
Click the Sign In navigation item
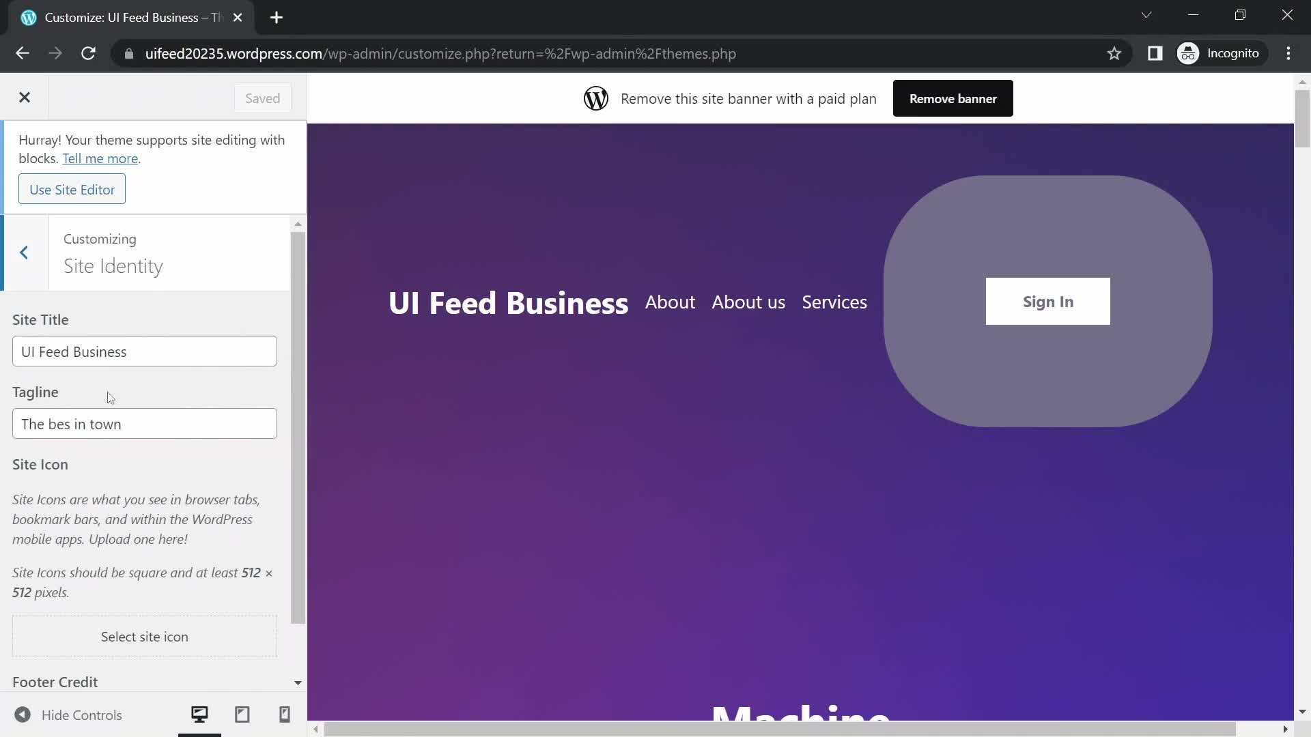[x=1048, y=302]
